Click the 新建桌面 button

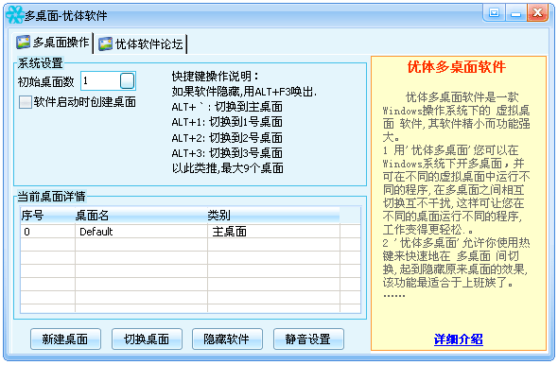[x=65, y=339]
